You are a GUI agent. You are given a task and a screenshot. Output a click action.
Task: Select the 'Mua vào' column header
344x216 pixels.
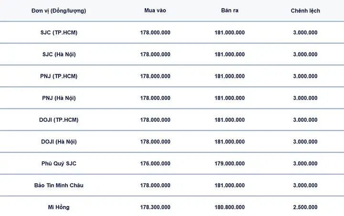pos(155,10)
